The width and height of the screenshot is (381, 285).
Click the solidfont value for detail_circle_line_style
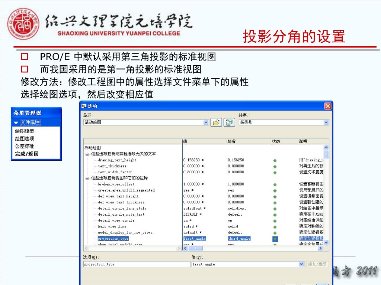[194, 208]
